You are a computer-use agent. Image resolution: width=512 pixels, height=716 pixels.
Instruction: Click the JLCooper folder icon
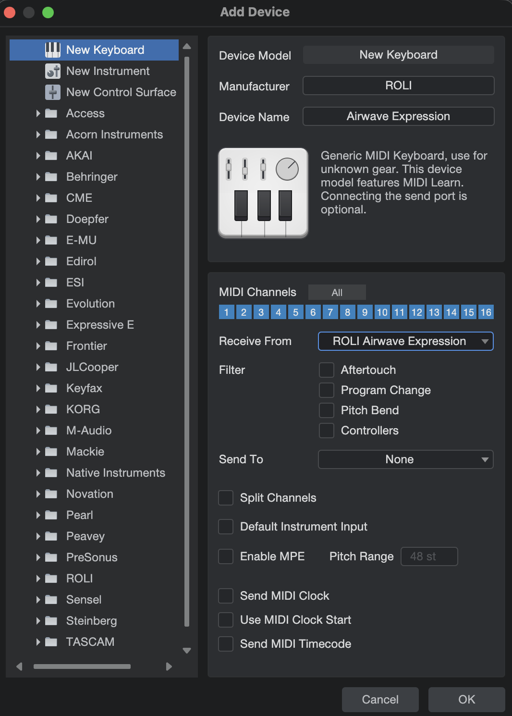[x=51, y=367]
